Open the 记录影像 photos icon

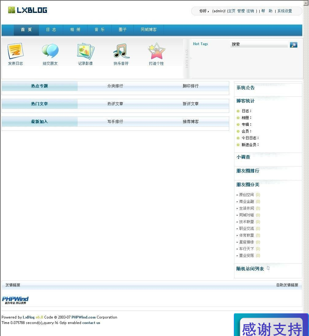(86, 51)
